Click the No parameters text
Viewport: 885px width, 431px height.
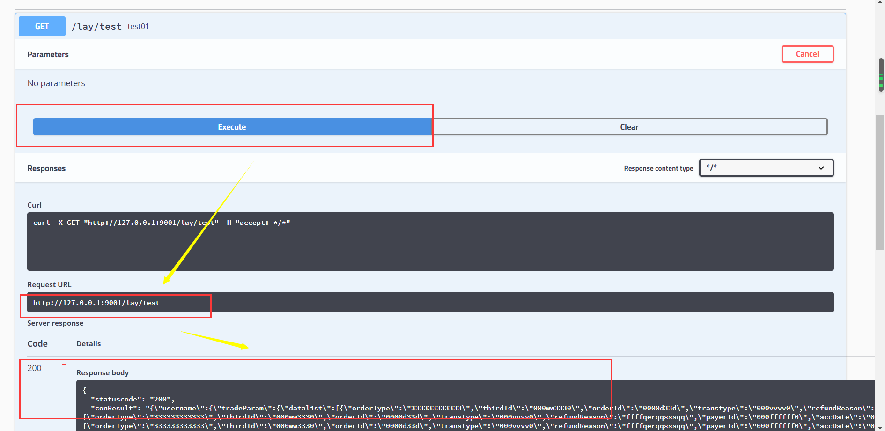coord(56,83)
